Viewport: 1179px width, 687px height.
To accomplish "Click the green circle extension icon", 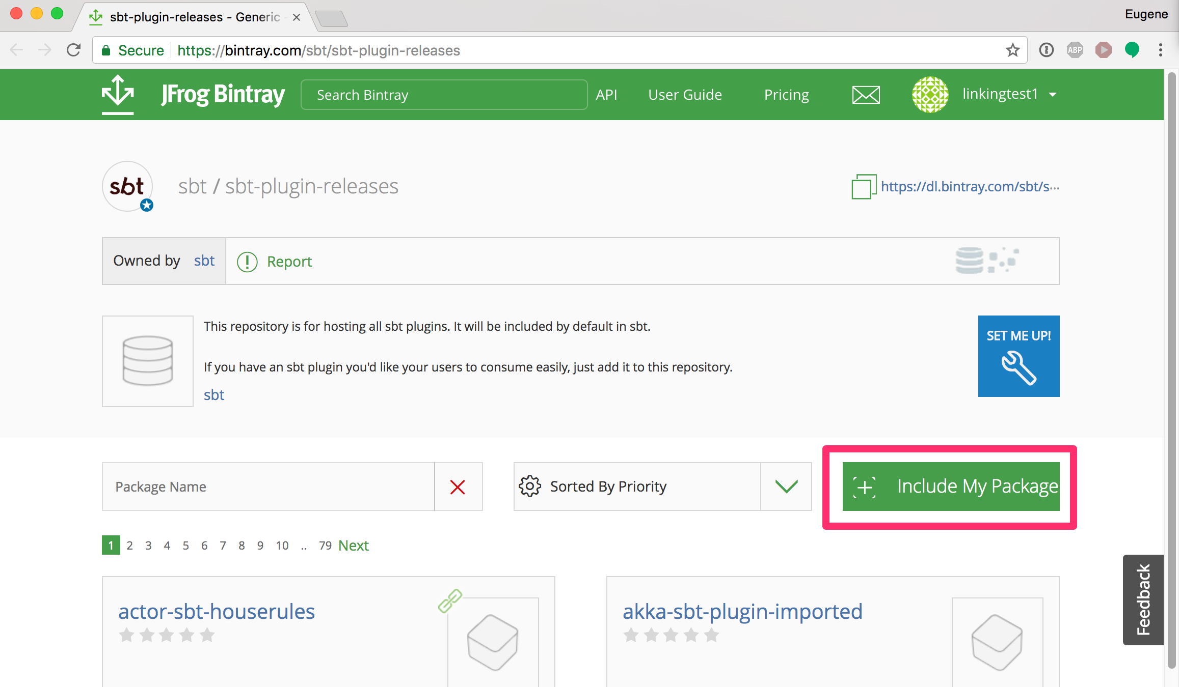I will click(x=1132, y=50).
